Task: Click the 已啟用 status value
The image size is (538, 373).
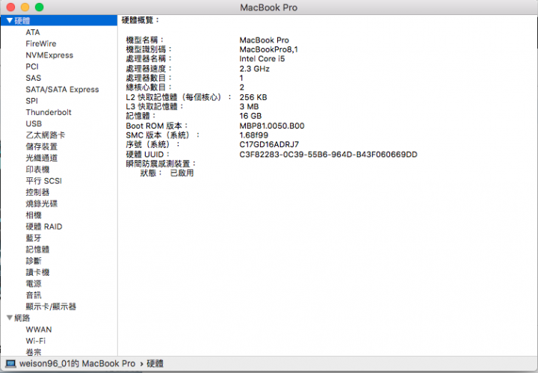Action: (x=182, y=173)
